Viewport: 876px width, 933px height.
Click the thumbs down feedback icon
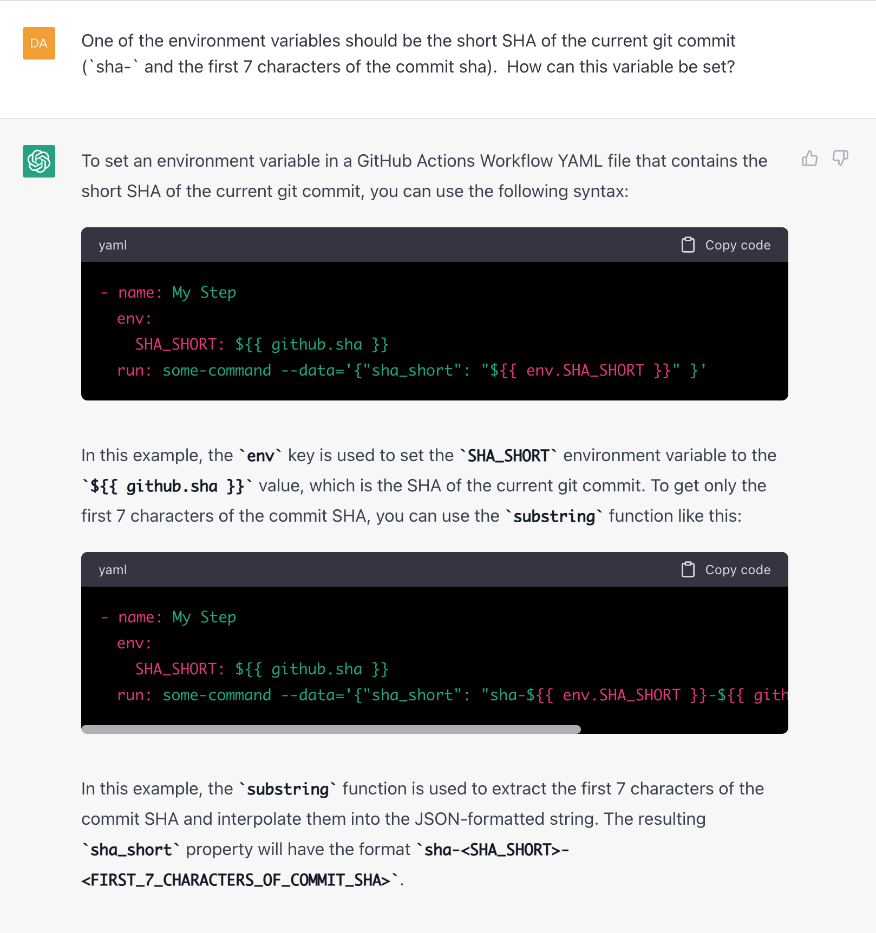[840, 159]
